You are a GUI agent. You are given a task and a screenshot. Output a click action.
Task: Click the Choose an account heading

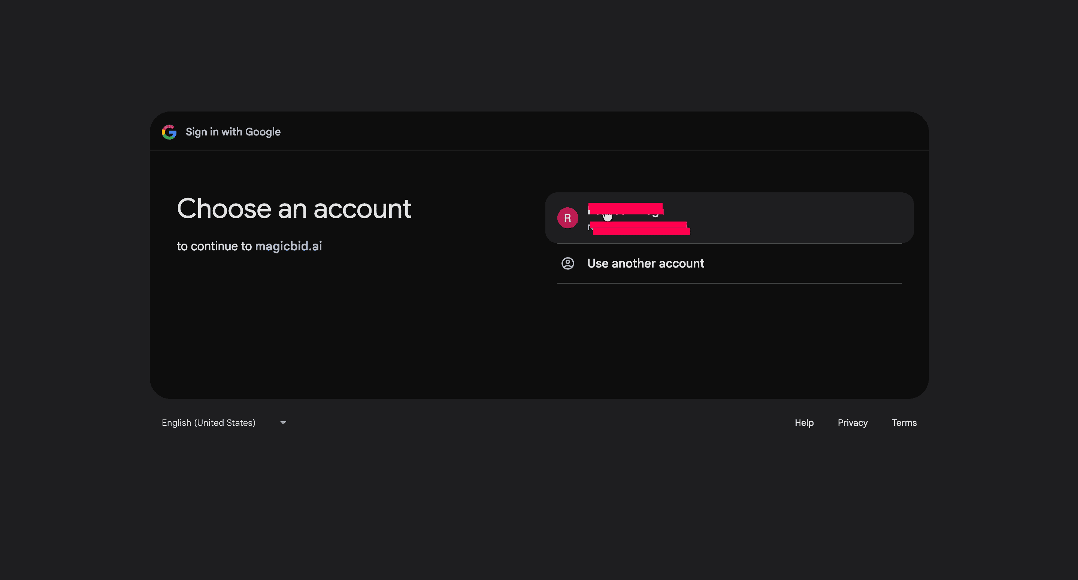pos(294,208)
